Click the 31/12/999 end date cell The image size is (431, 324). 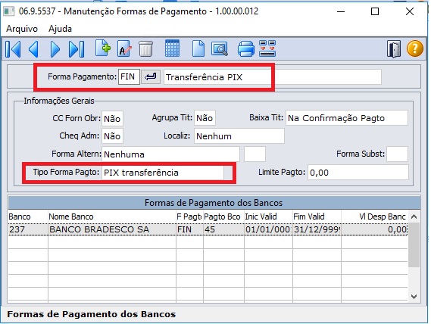click(x=317, y=229)
